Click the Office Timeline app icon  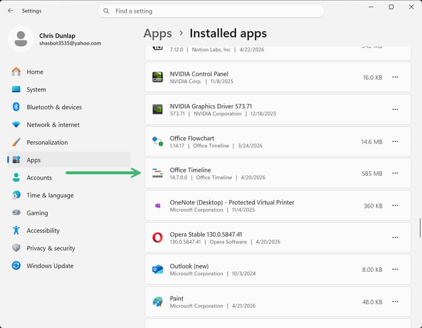(157, 174)
